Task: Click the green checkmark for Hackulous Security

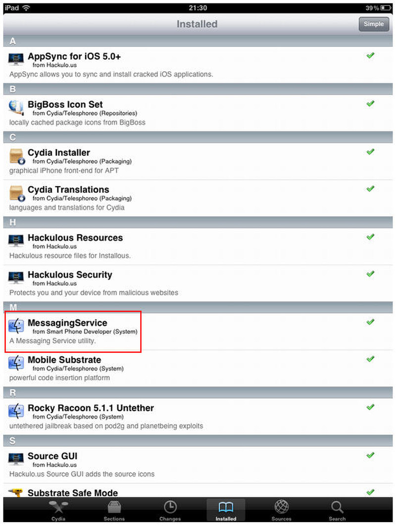Action: point(370,274)
